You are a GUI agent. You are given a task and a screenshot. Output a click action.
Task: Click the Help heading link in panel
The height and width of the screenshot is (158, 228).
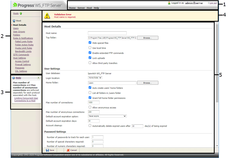pyautogui.click(x=18, y=78)
